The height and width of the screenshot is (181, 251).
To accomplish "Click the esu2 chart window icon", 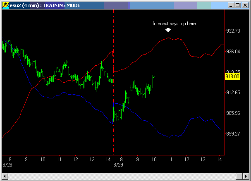I will tap(5, 5).
